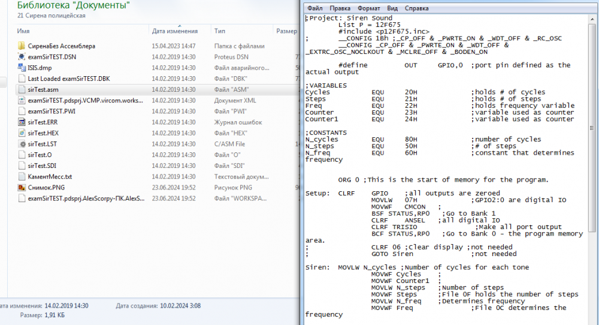Click the sirTest.asm file icon
Image resolution: width=599 pixels, height=325 pixels.
click(x=22, y=89)
